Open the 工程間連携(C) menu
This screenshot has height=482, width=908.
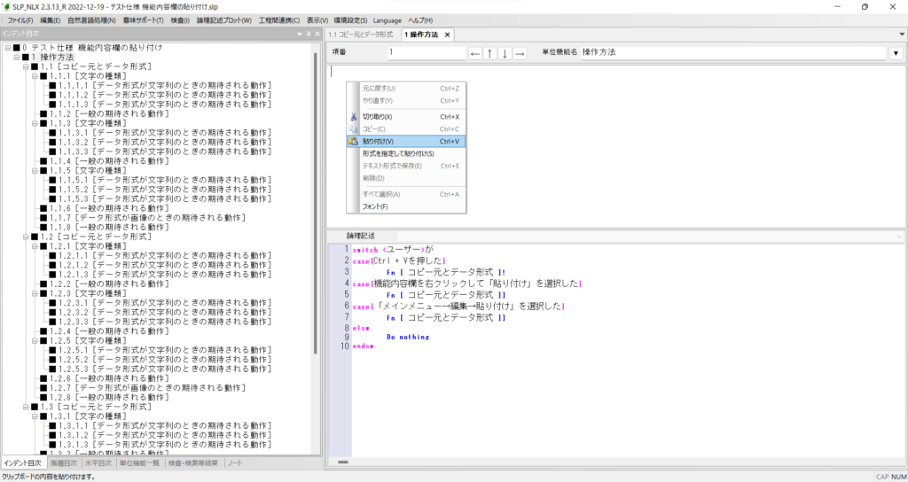[x=279, y=20]
